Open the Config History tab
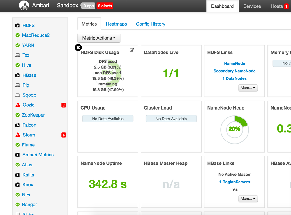291x215 pixels. pos(151,24)
